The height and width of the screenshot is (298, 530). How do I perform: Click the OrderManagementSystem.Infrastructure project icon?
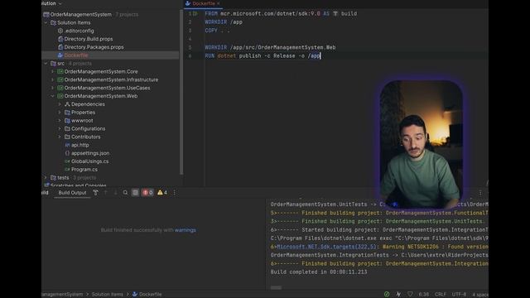pos(60,79)
